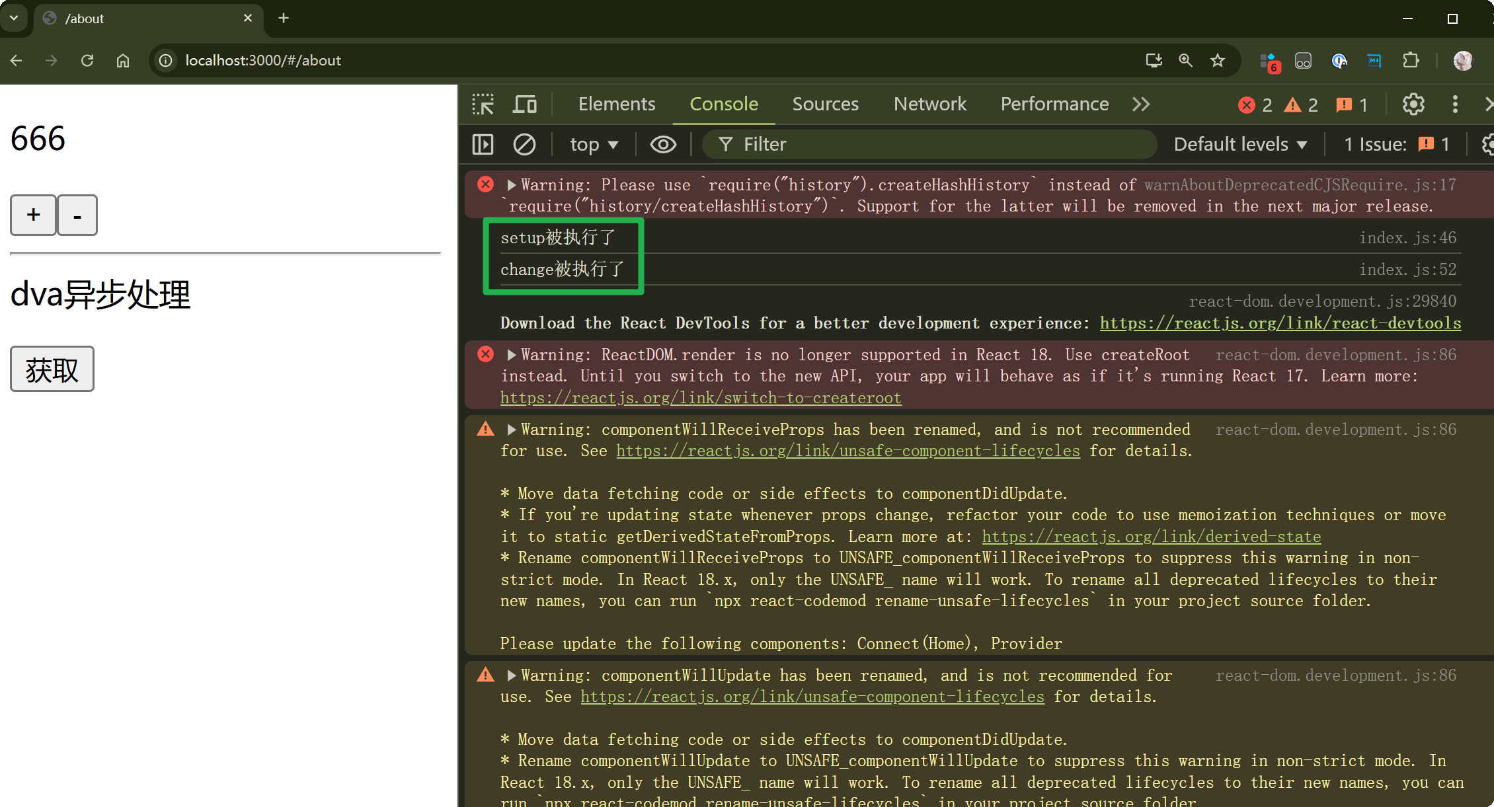Viewport: 1494px width, 807px height.
Task: Toggle the device toolbar icon
Action: coord(525,104)
